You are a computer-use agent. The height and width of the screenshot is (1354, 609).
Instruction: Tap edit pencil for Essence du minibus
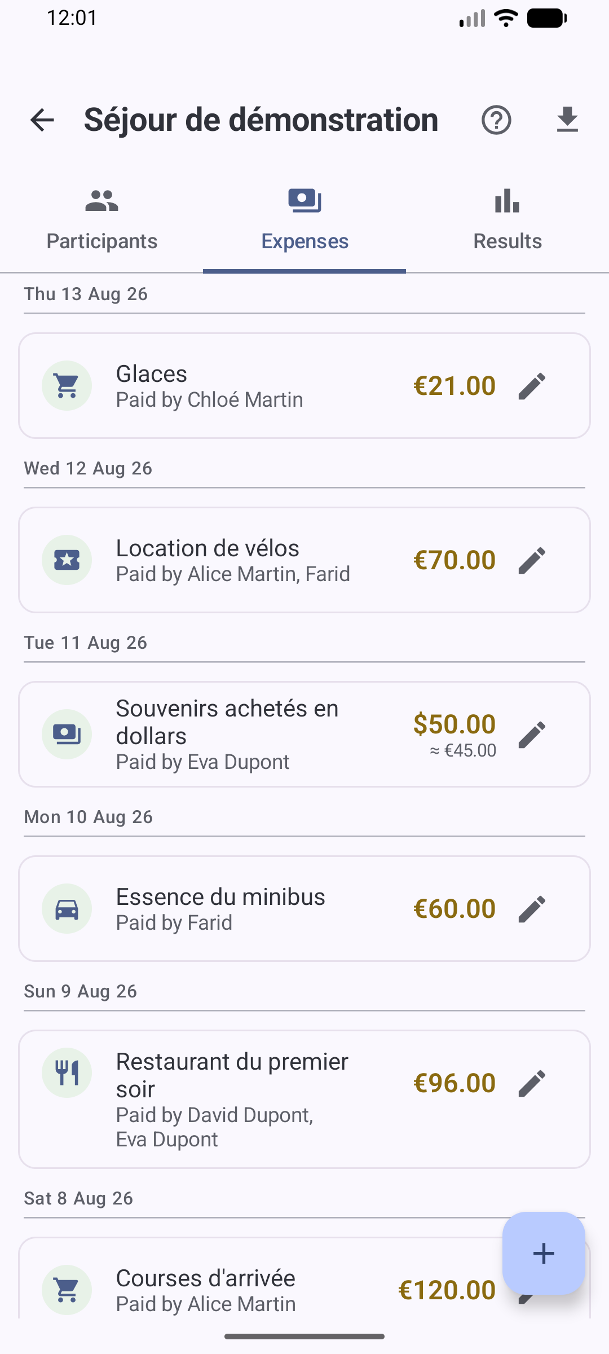532,909
